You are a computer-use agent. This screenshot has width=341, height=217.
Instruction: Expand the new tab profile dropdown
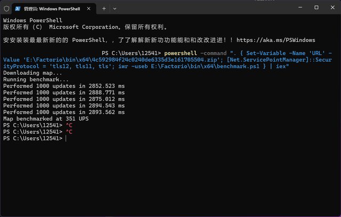pyautogui.click(x=115, y=8)
